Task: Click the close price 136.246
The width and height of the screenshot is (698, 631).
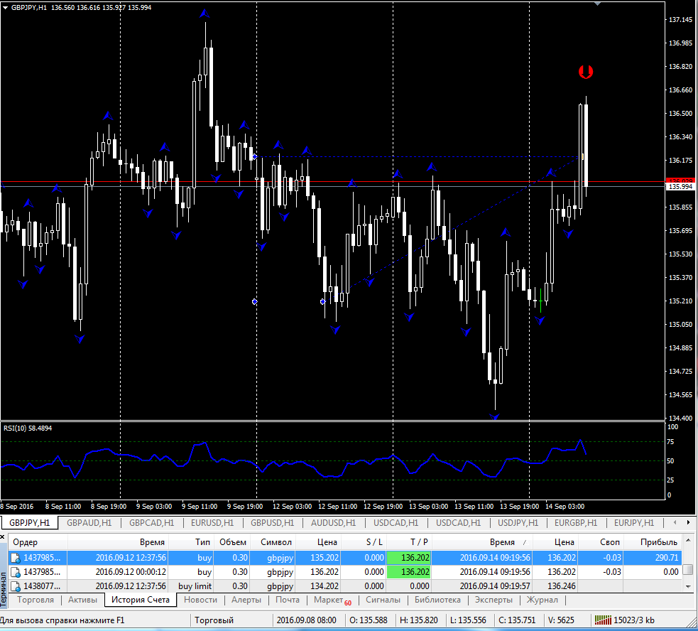Action: (x=562, y=586)
